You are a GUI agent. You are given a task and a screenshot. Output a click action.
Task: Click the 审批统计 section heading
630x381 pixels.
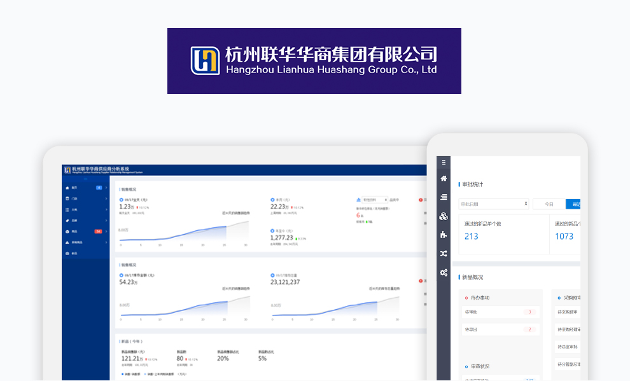[472, 184]
